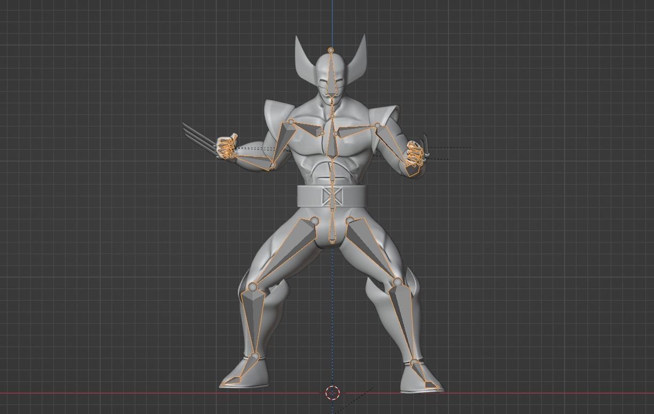Select the character's left shin bone
Viewport: 654px width, 414px height.
point(403,321)
